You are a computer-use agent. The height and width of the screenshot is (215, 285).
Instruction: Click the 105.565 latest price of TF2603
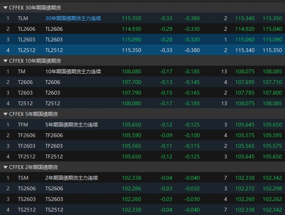pos(131,146)
